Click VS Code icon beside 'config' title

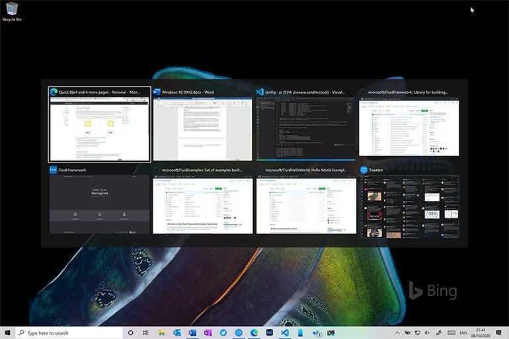260,92
